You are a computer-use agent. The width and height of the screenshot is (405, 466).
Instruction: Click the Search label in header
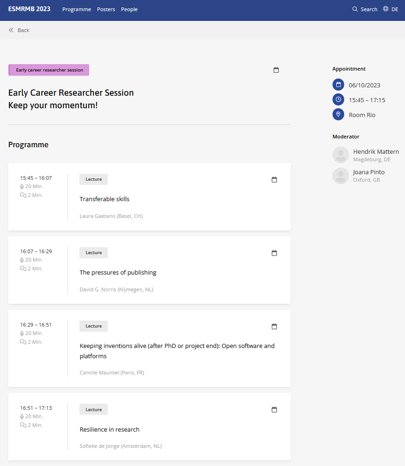click(369, 9)
